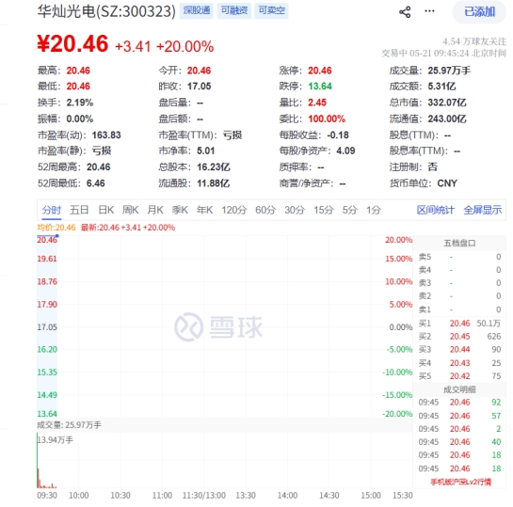Click the 量比 2.45 value

pyautogui.click(x=317, y=103)
